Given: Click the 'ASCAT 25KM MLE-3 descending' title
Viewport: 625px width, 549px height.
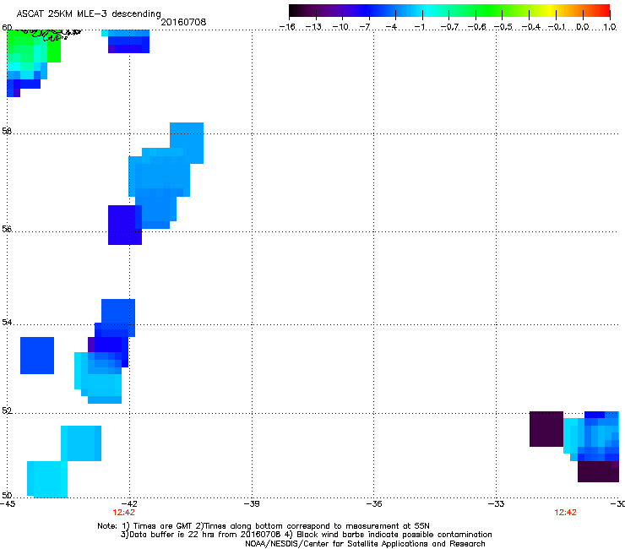Looking at the screenshot, I should 89,14.
